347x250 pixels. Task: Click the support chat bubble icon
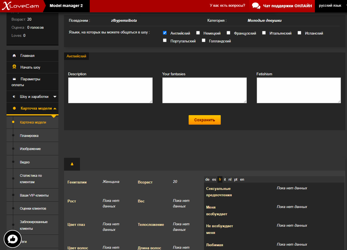pyautogui.click(x=256, y=6)
